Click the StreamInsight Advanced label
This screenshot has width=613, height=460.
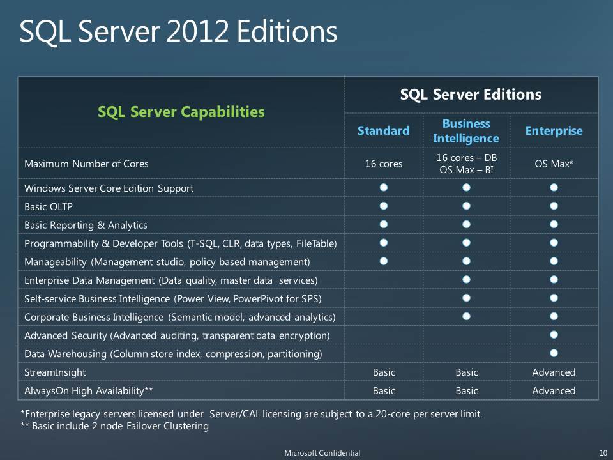pos(553,372)
